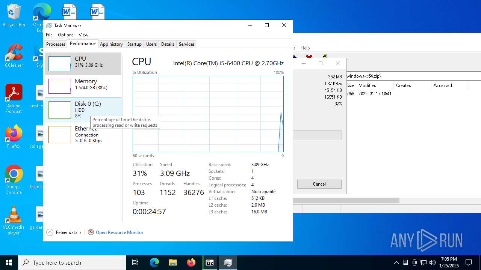Screen dimensions: 481x270
Task: Click Open Resource Monitor link
Action: [x=119, y=232]
